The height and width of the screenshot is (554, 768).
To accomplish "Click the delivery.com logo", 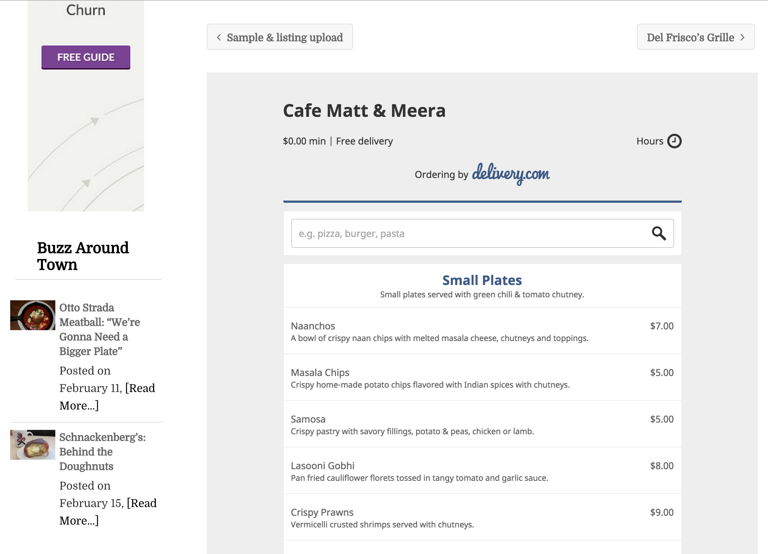I will pos(511,174).
